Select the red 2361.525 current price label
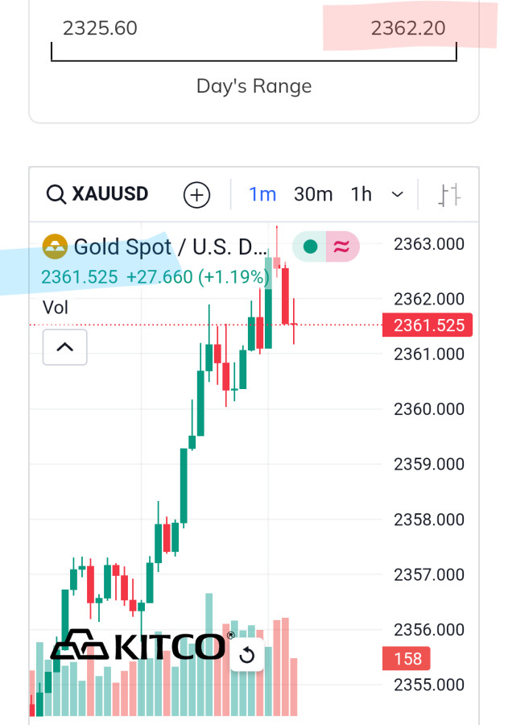Screen dimensions: 508x725 [427, 325]
